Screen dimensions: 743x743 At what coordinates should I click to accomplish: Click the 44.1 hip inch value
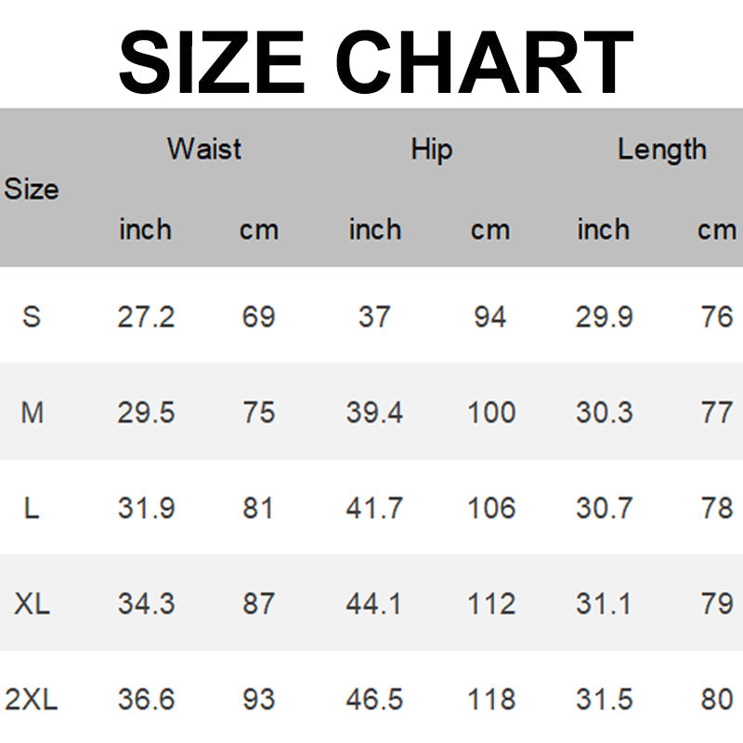click(x=374, y=604)
